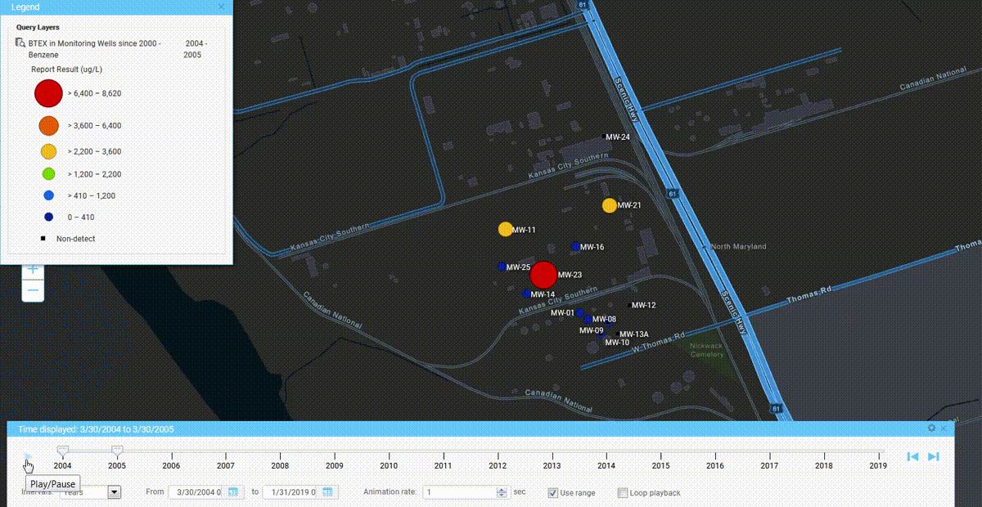Click the Time displayed header text
Image resolution: width=982 pixels, height=507 pixels.
coord(97,428)
